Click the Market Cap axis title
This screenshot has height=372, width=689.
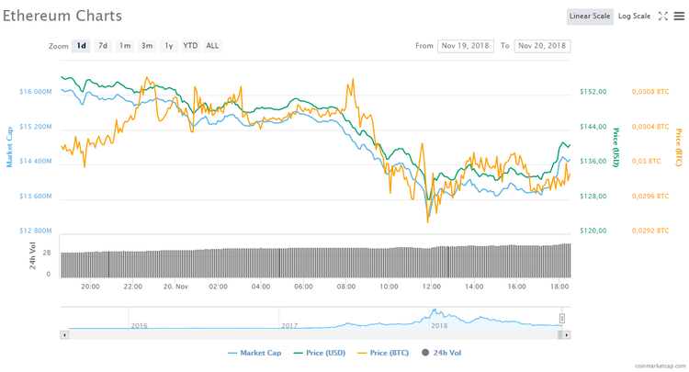pos(9,147)
